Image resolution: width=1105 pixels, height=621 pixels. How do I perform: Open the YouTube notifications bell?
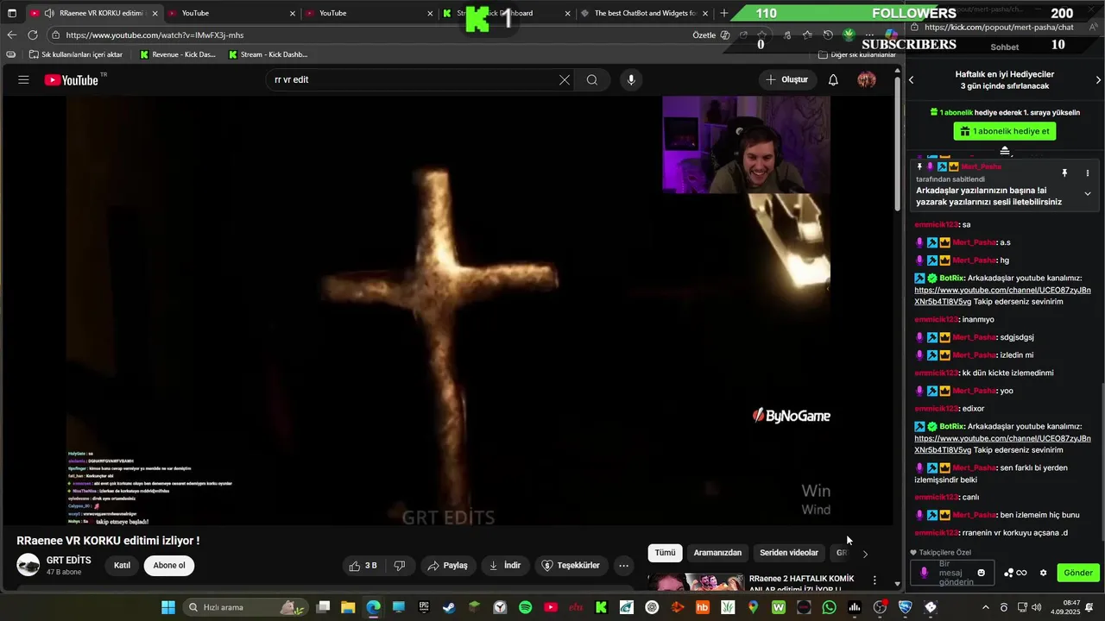click(x=833, y=79)
